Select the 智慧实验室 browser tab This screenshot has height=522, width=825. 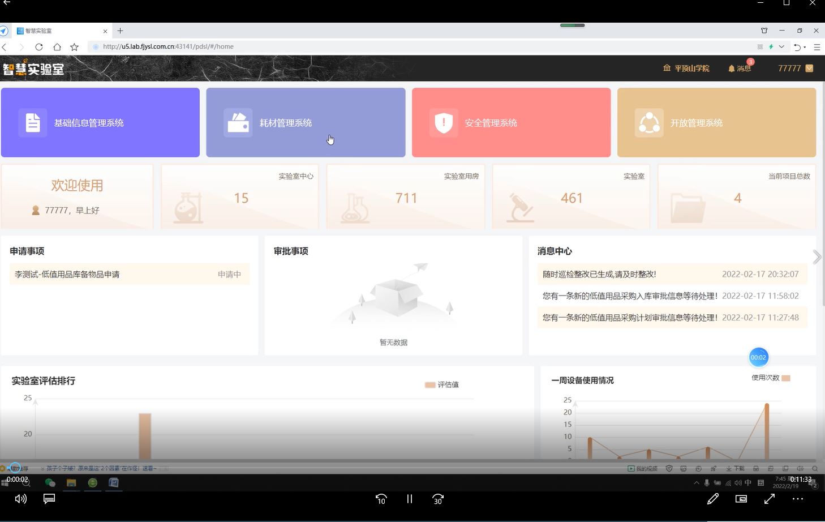pos(57,31)
